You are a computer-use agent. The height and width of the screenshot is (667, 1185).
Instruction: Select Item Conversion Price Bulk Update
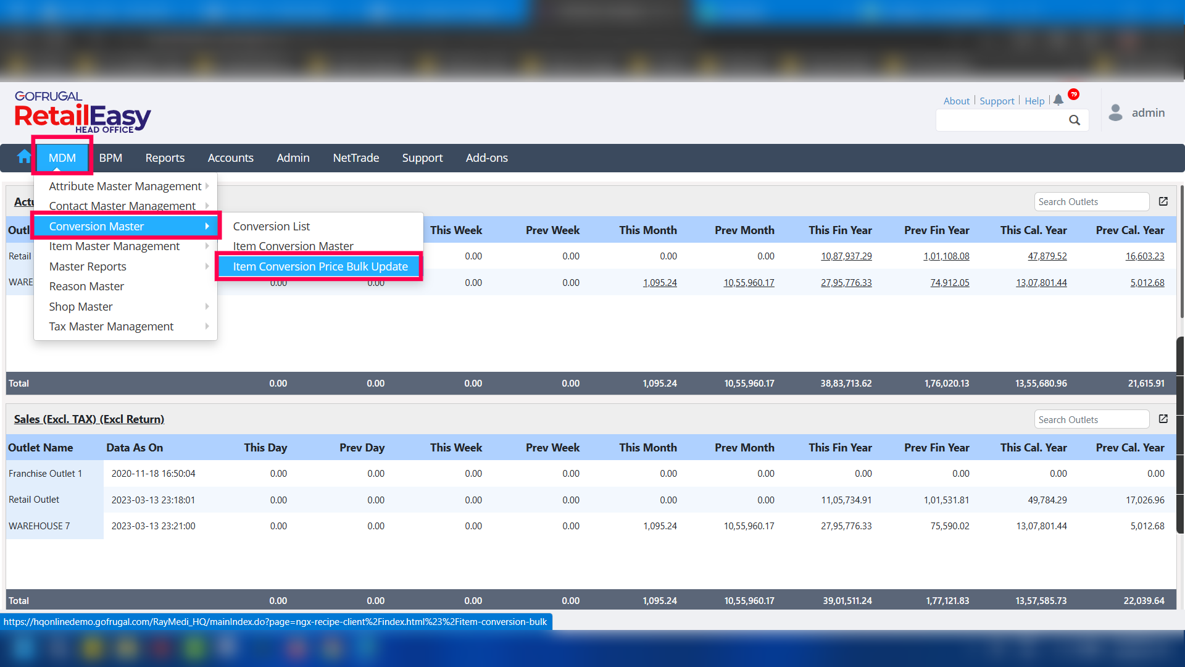coord(320,266)
